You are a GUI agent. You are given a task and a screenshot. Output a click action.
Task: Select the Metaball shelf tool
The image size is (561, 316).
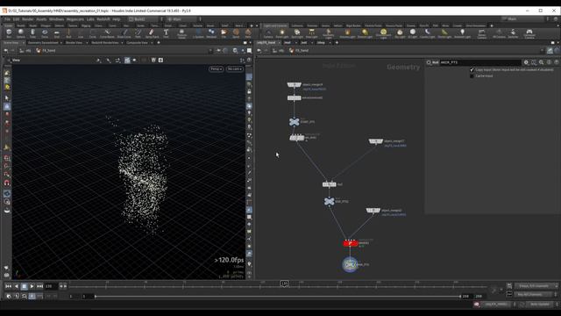211,33
